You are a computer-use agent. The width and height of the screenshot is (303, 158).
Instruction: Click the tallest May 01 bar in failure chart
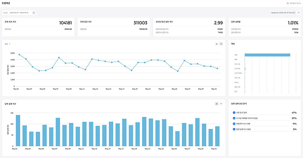pos(18,131)
